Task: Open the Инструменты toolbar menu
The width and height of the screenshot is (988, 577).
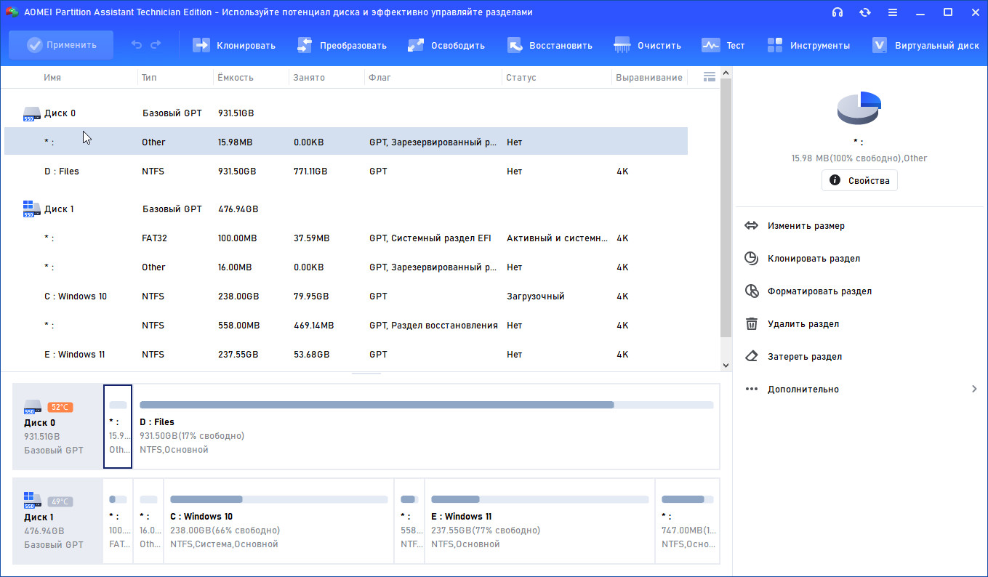Action: point(775,45)
